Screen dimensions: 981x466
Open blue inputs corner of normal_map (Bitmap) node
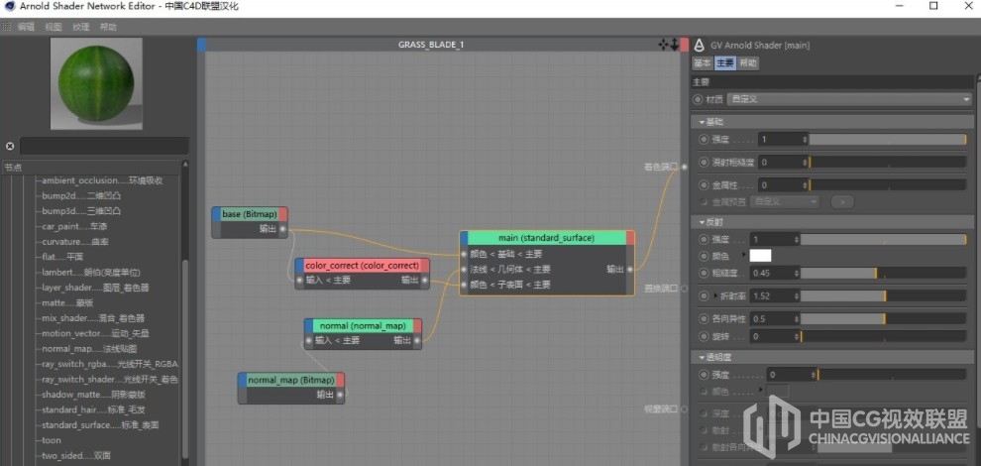tap(243, 380)
